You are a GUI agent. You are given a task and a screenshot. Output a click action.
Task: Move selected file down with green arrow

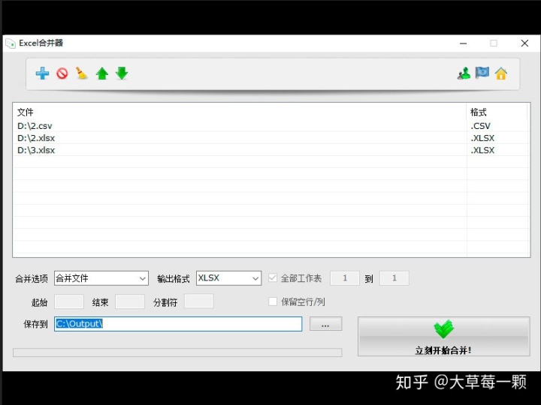click(122, 73)
